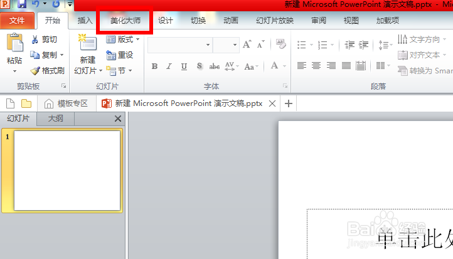
Task: Increase list indent level
Action: [363, 45]
